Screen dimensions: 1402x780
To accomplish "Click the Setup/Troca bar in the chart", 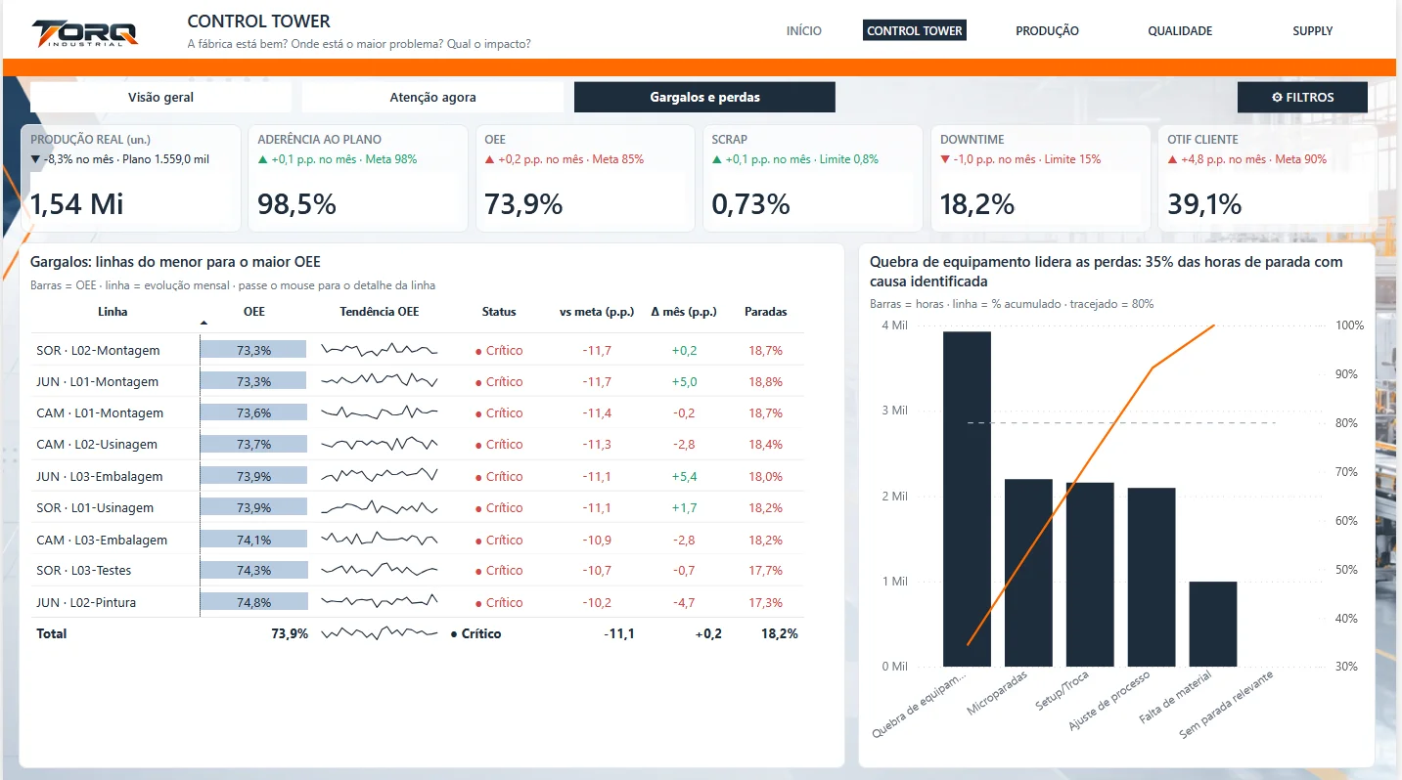I will pos(1090,575).
